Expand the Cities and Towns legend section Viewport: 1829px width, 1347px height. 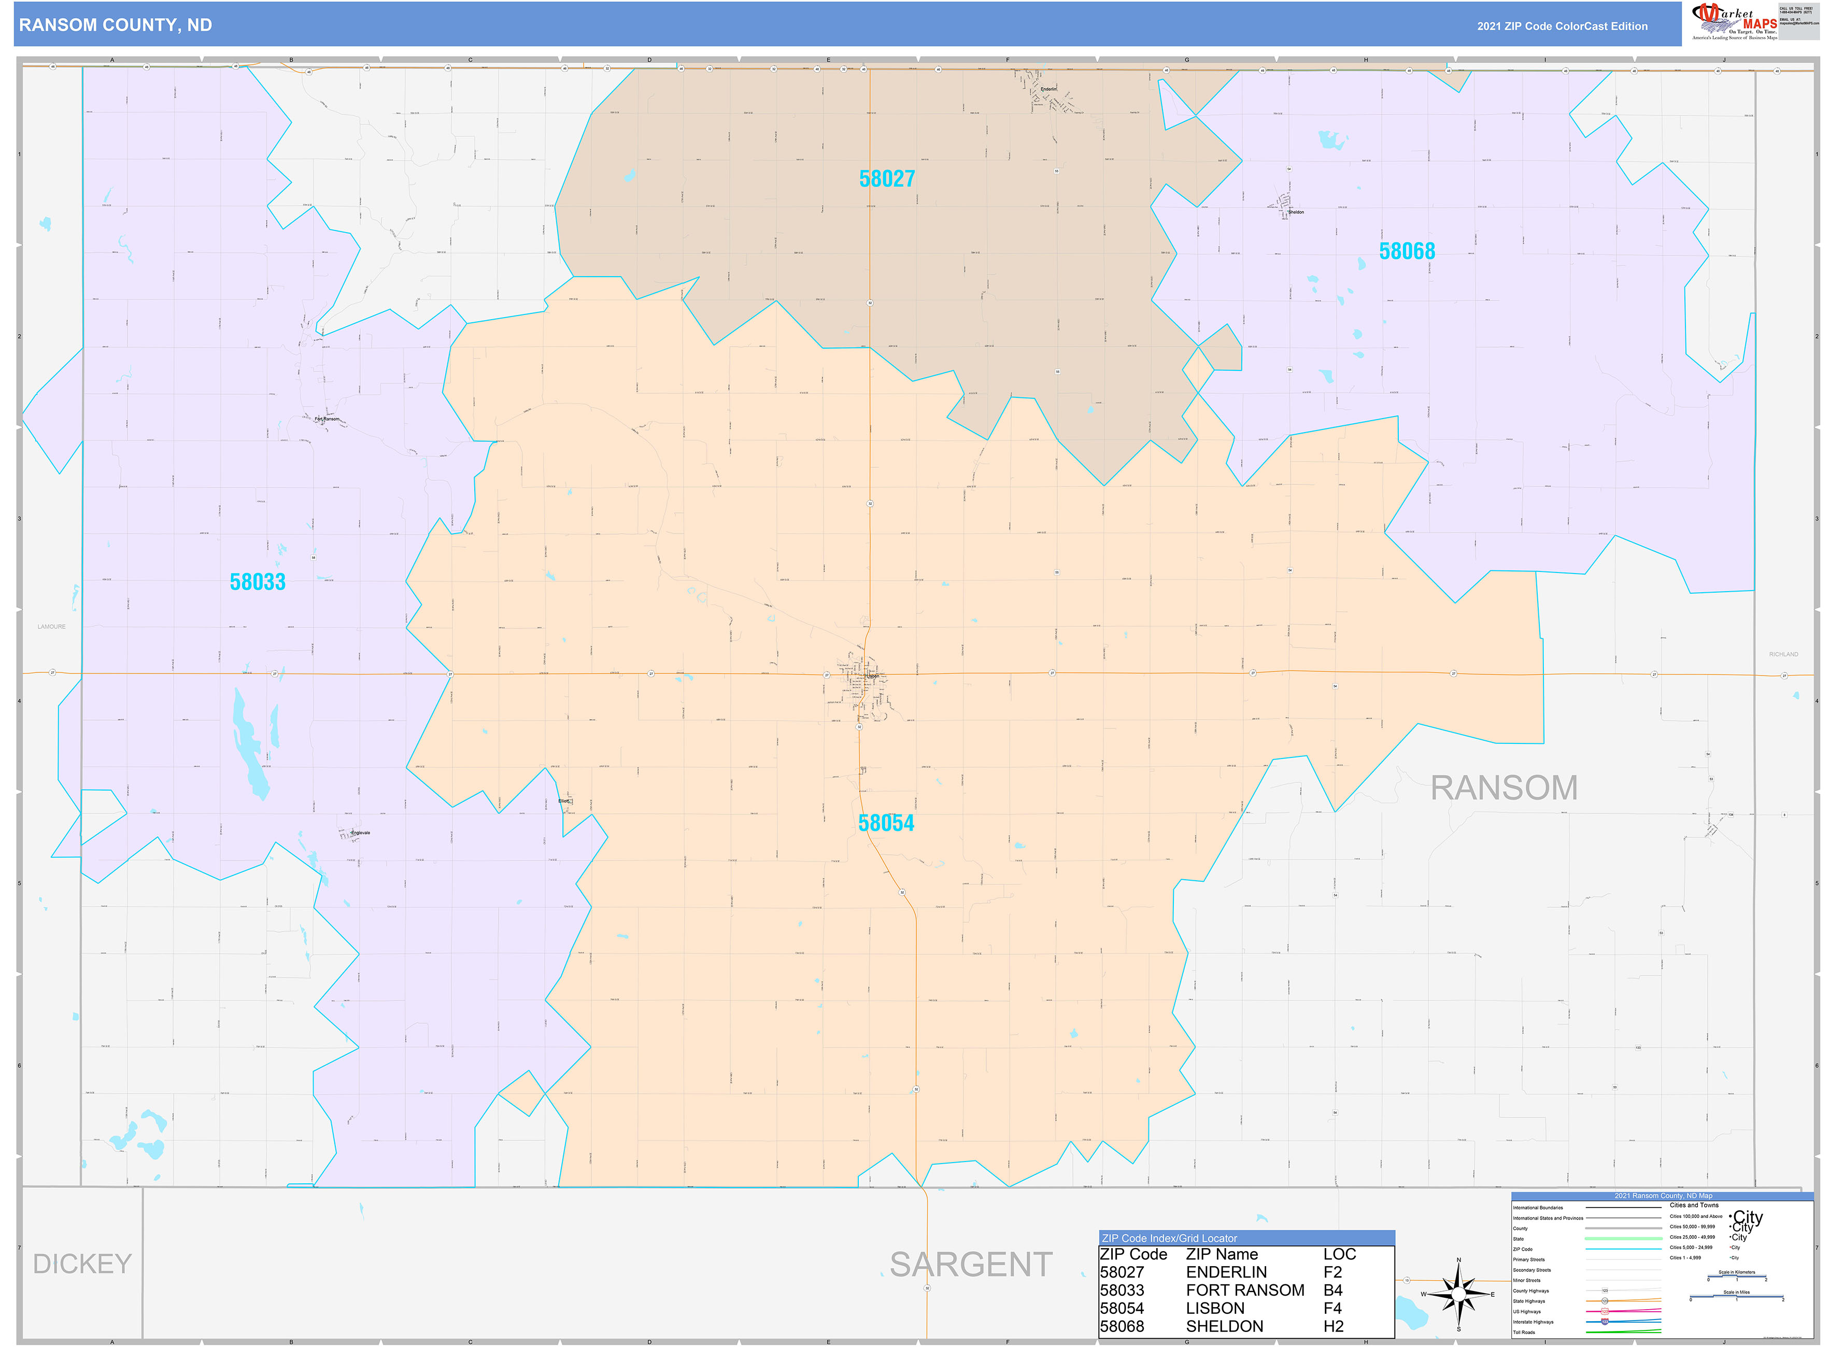[x=1694, y=1205]
